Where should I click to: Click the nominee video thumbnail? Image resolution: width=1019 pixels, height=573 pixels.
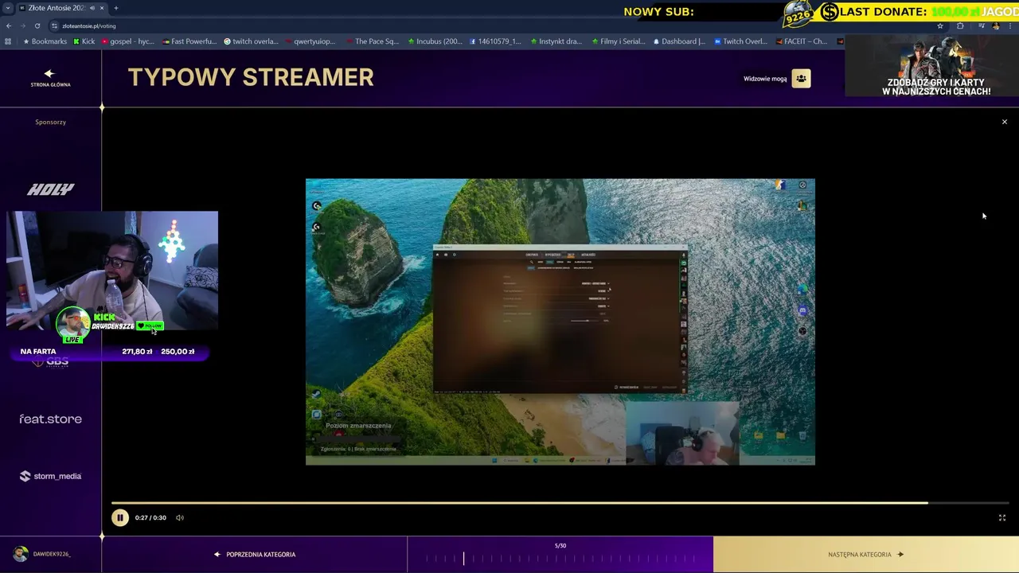tap(560, 322)
